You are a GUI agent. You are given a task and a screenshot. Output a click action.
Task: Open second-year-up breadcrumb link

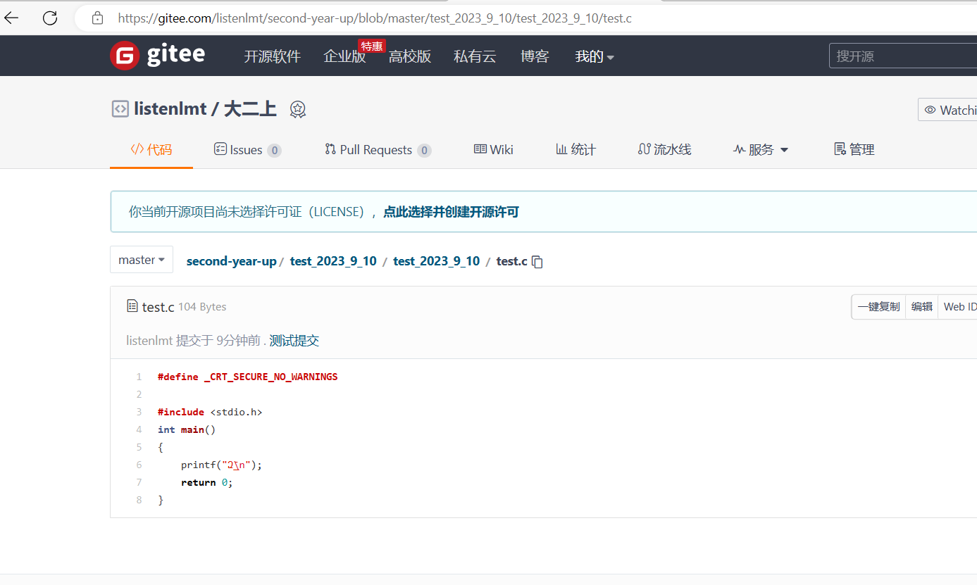pyautogui.click(x=231, y=261)
